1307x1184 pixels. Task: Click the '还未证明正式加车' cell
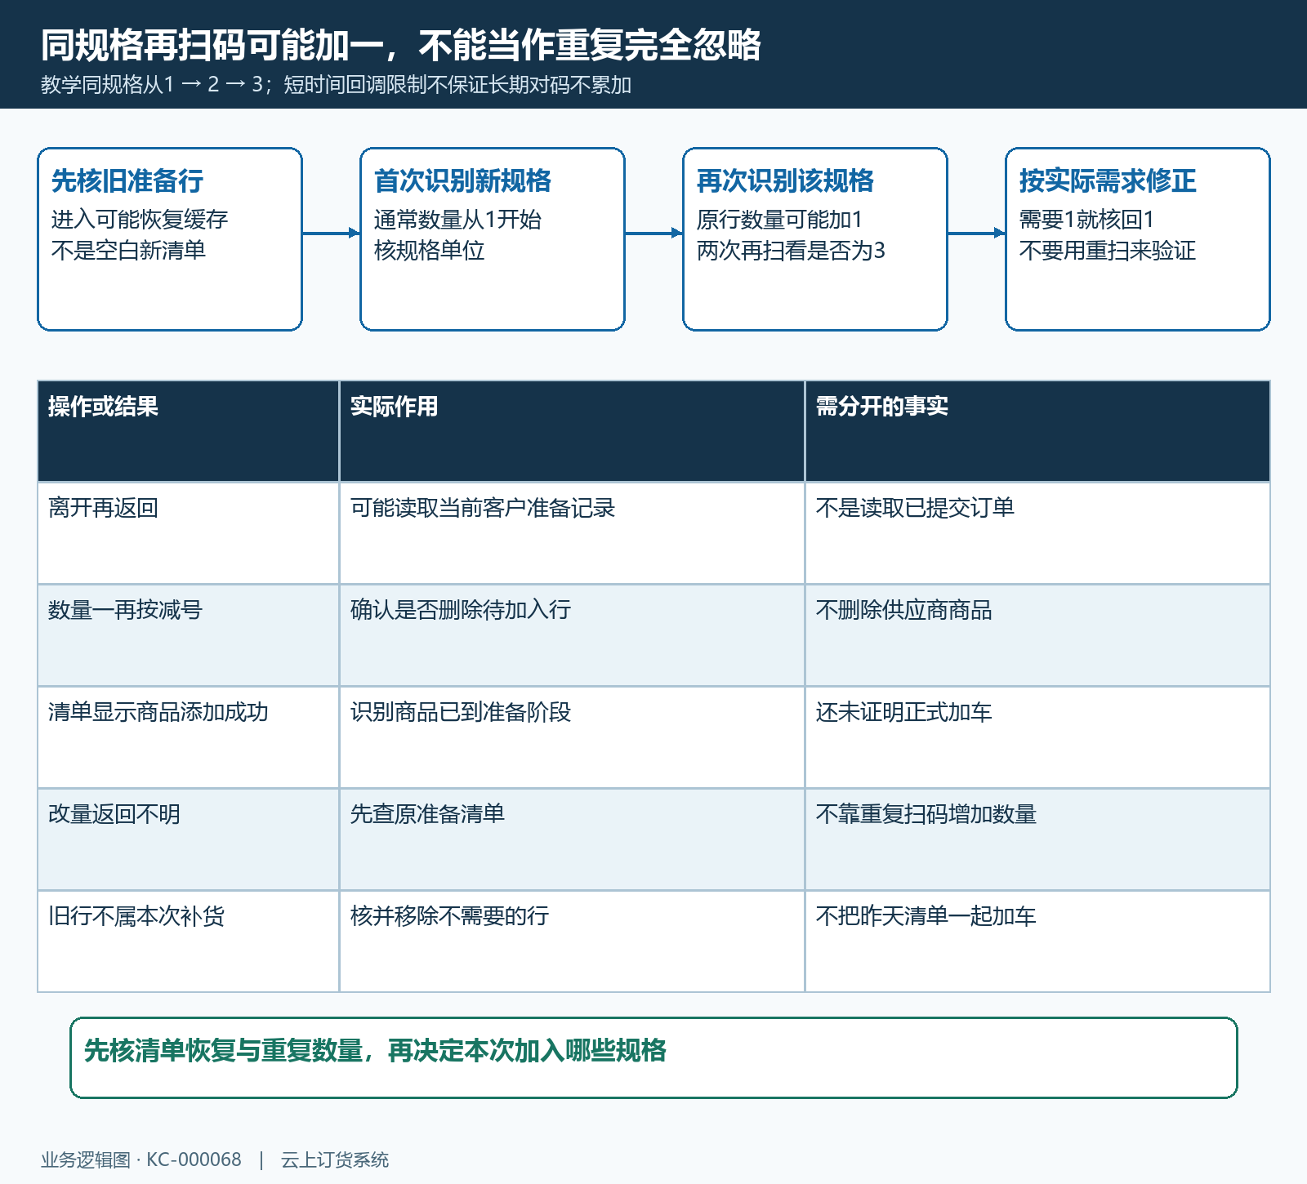click(x=1037, y=737)
